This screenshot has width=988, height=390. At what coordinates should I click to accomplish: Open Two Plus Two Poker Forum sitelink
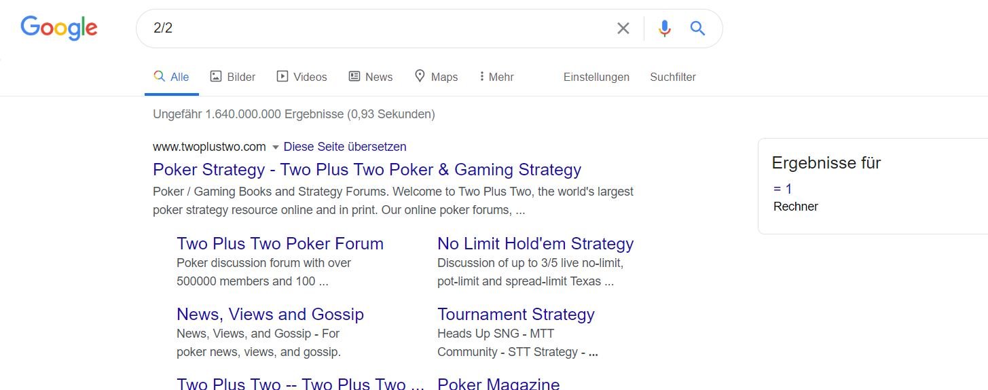click(x=280, y=243)
